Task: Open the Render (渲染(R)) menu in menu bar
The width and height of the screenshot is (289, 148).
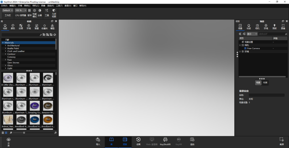Action: pos(50,6)
